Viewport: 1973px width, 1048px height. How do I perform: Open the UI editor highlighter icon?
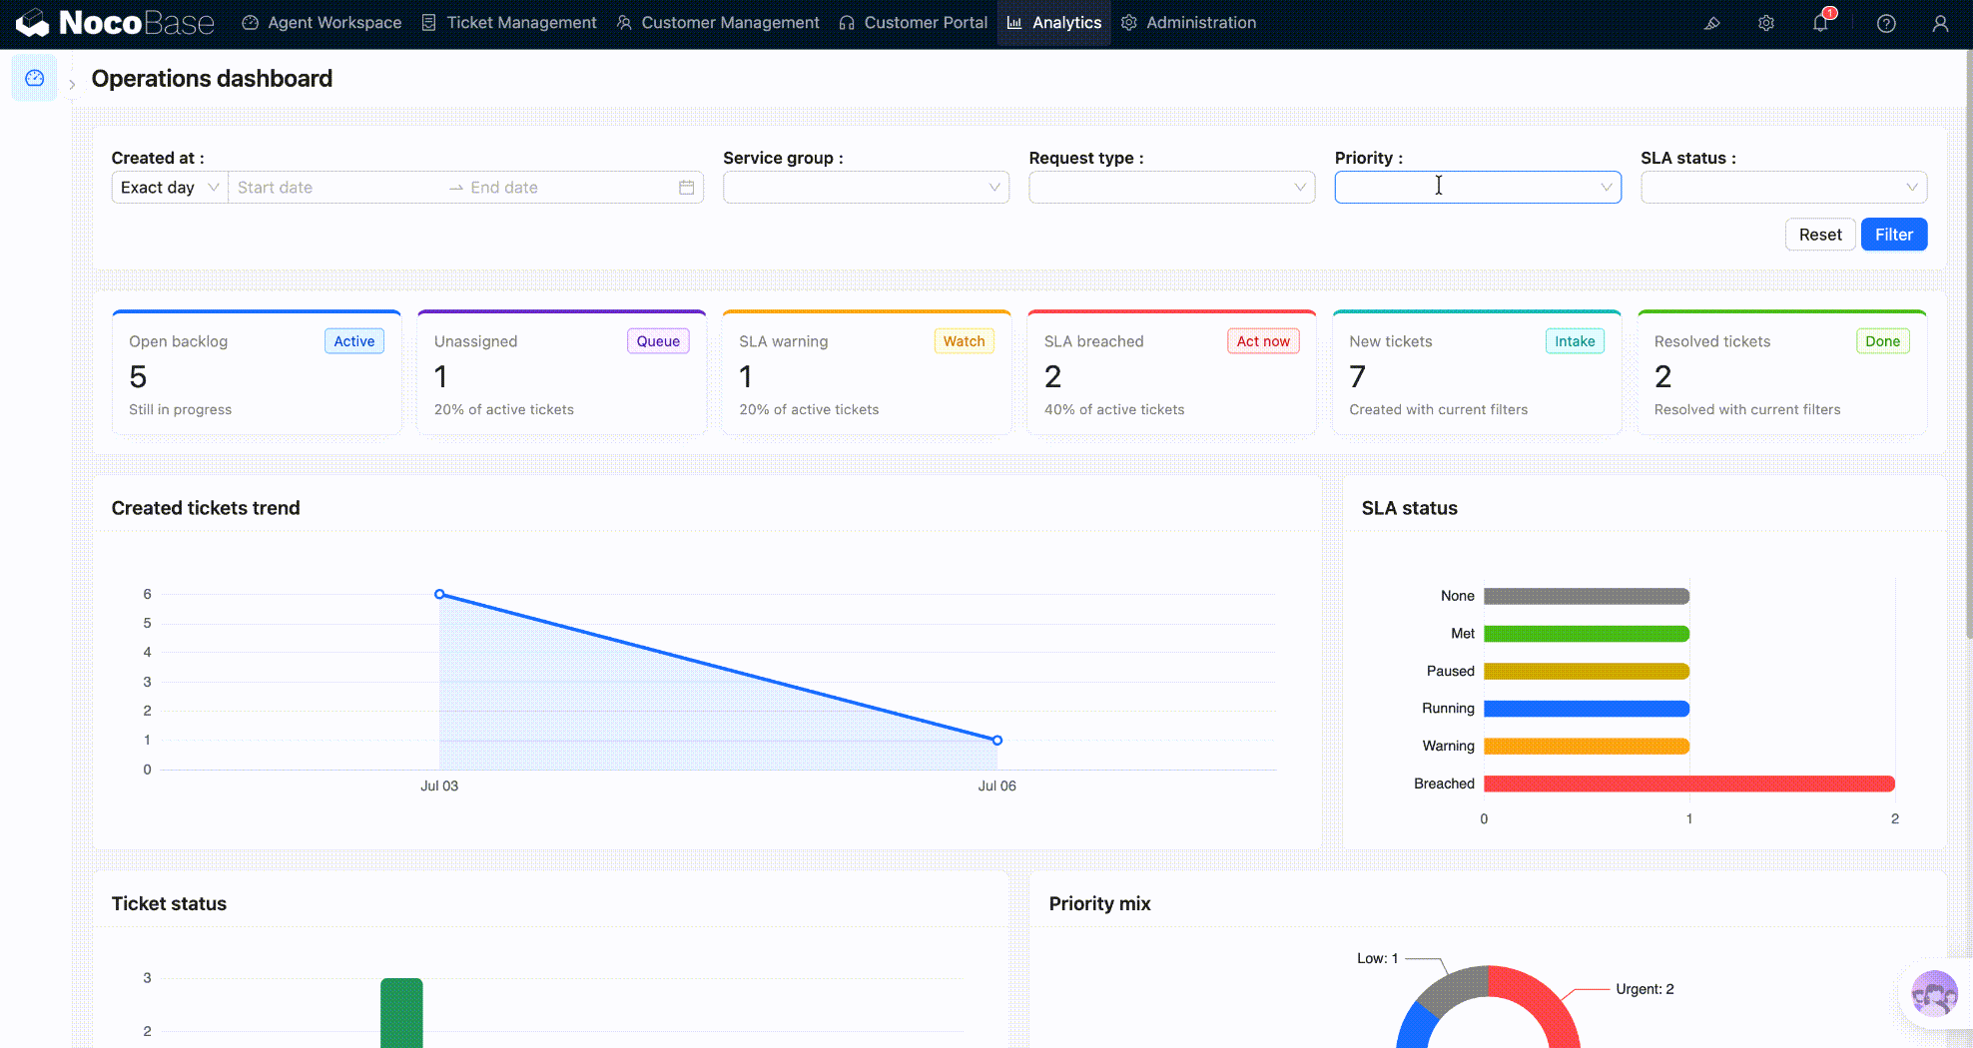[1712, 23]
